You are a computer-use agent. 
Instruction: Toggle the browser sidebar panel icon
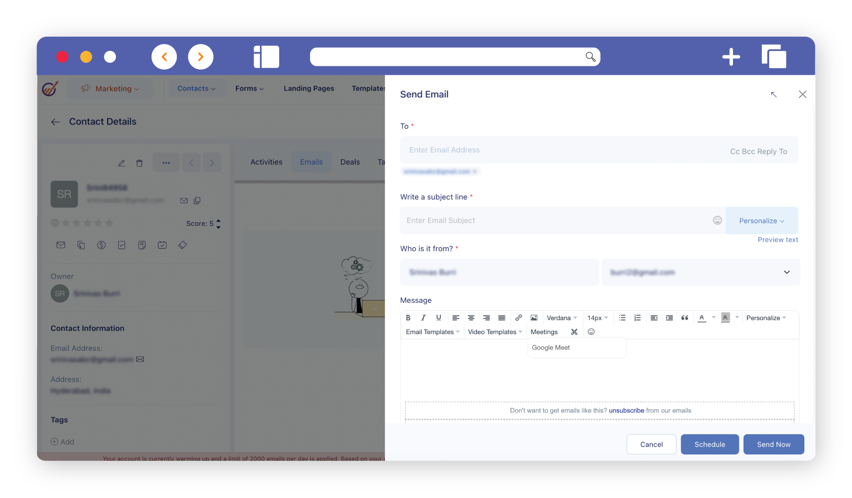pyautogui.click(x=266, y=57)
